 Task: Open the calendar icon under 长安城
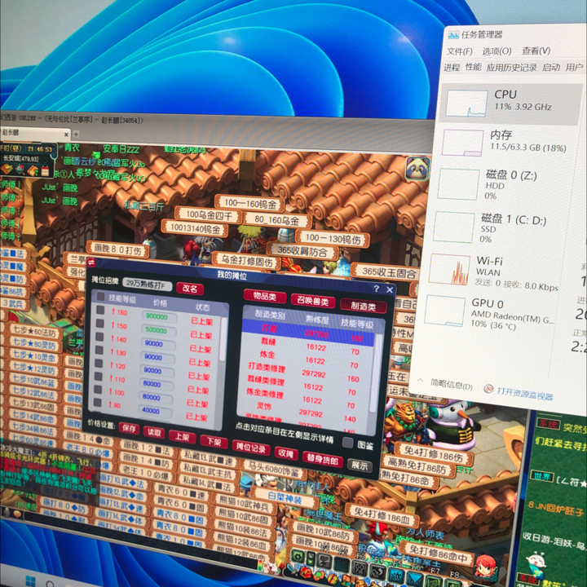click(46, 171)
